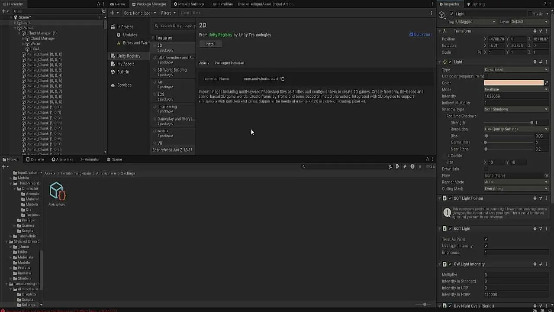Click the Intensity input field
Viewport: 554px width, 312px height.
point(516,96)
